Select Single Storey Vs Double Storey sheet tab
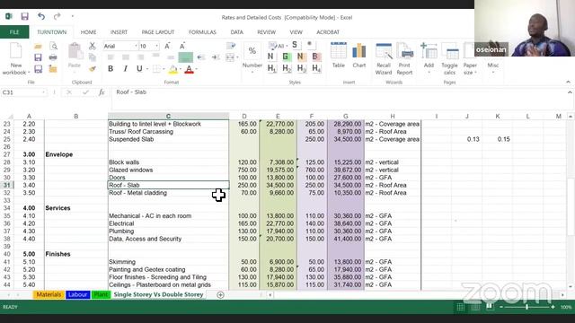575x323 pixels. [158, 294]
